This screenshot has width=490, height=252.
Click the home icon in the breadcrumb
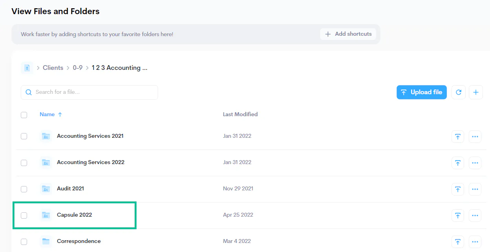[26, 68]
